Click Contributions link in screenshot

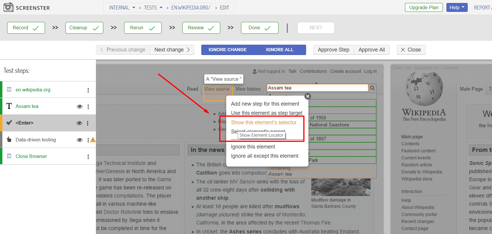313,71
